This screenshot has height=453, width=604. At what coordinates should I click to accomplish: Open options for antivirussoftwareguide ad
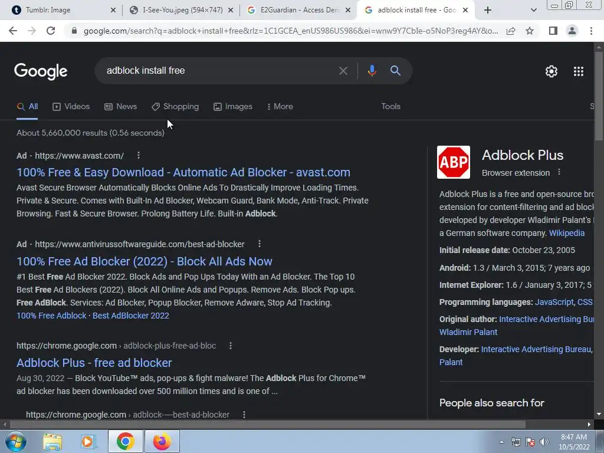pyautogui.click(x=260, y=244)
